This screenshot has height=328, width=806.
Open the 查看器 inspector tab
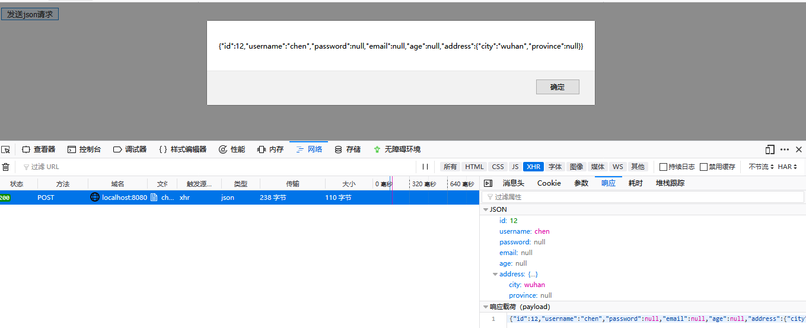click(39, 149)
